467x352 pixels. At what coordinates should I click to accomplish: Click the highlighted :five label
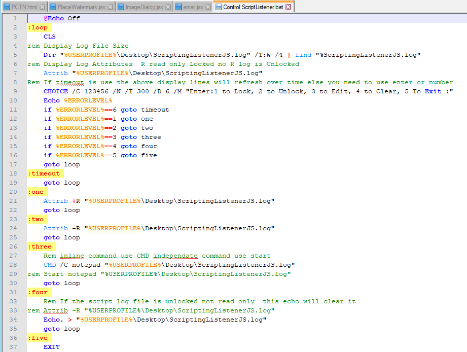pyautogui.click(x=38, y=337)
